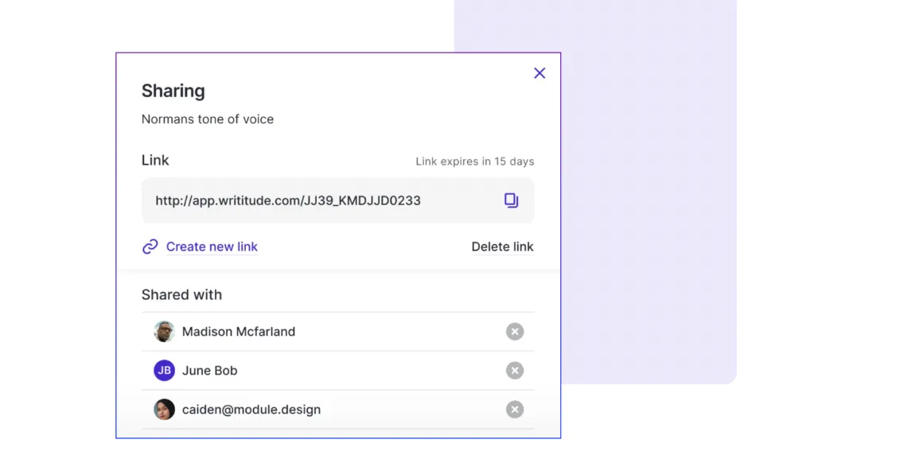Image resolution: width=907 pixels, height=463 pixels.
Task: Click caiden@module.design's avatar
Action: pyautogui.click(x=164, y=410)
